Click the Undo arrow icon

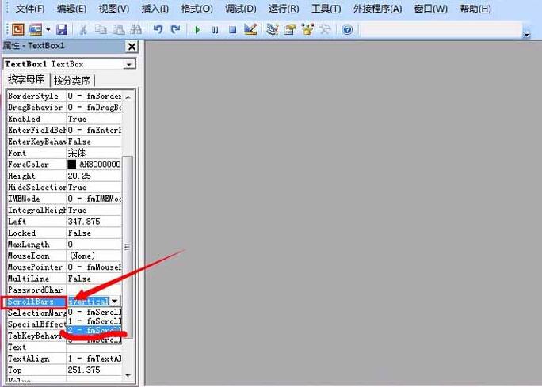(158, 29)
